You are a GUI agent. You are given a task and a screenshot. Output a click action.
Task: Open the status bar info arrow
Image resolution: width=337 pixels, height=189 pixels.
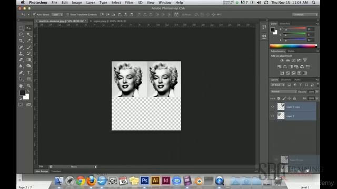[x=96, y=167]
